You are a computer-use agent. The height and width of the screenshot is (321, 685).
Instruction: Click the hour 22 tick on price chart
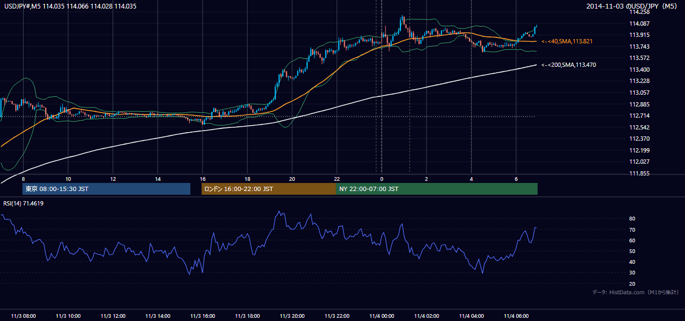point(337,178)
